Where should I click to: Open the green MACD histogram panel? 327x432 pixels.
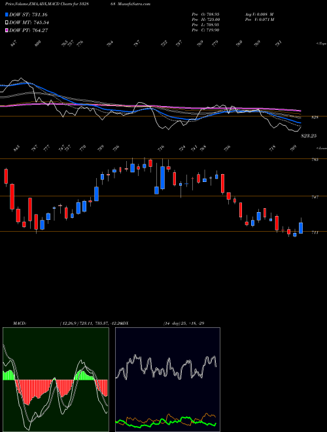click(56, 380)
